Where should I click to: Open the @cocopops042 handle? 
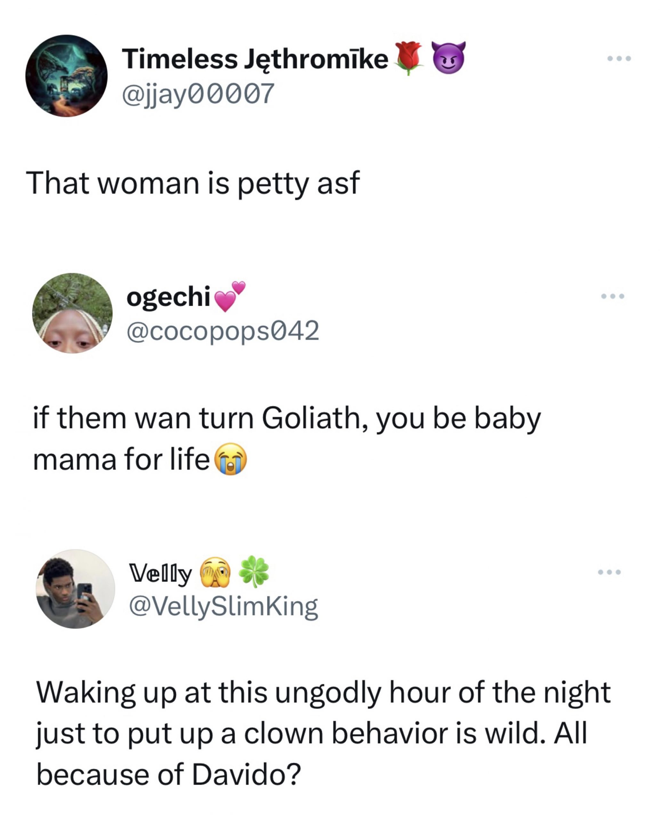(x=222, y=331)
